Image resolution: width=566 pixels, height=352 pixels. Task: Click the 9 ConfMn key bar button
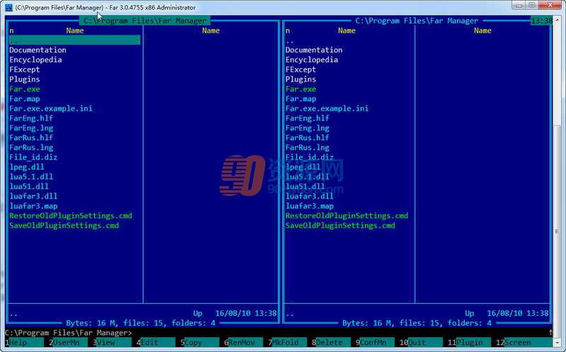click(x=375, y=342)
